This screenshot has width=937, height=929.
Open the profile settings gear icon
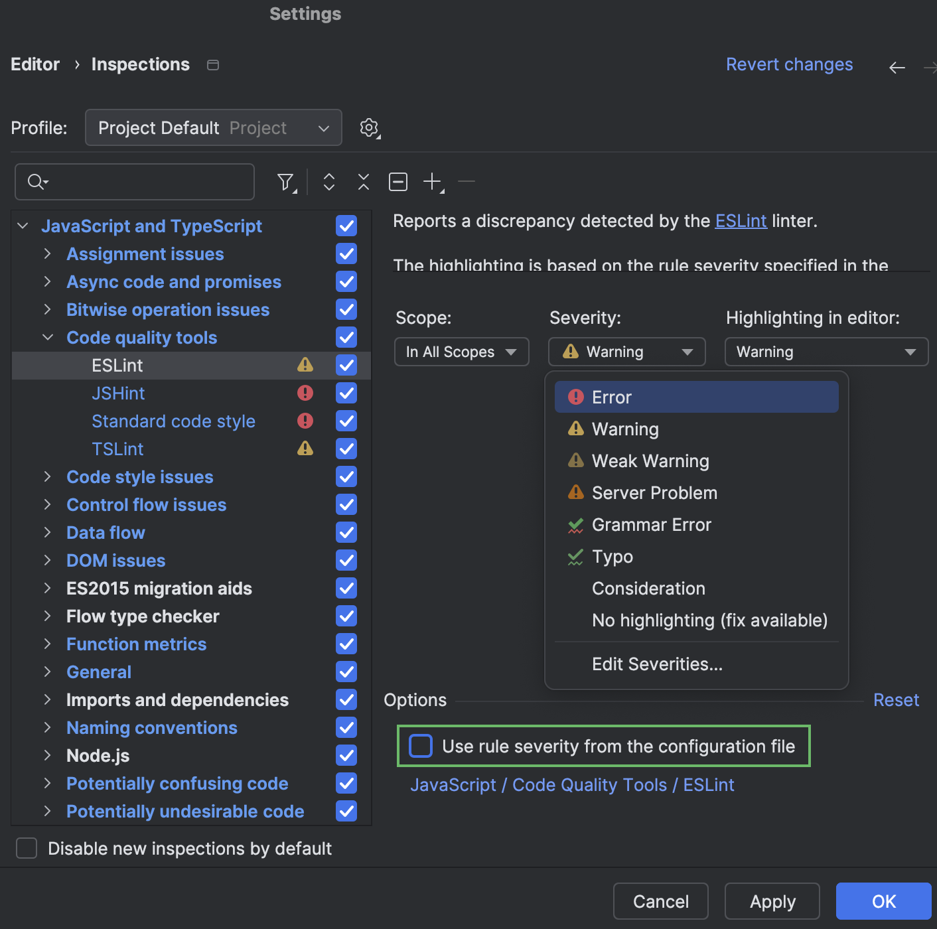tap(369, 127)
